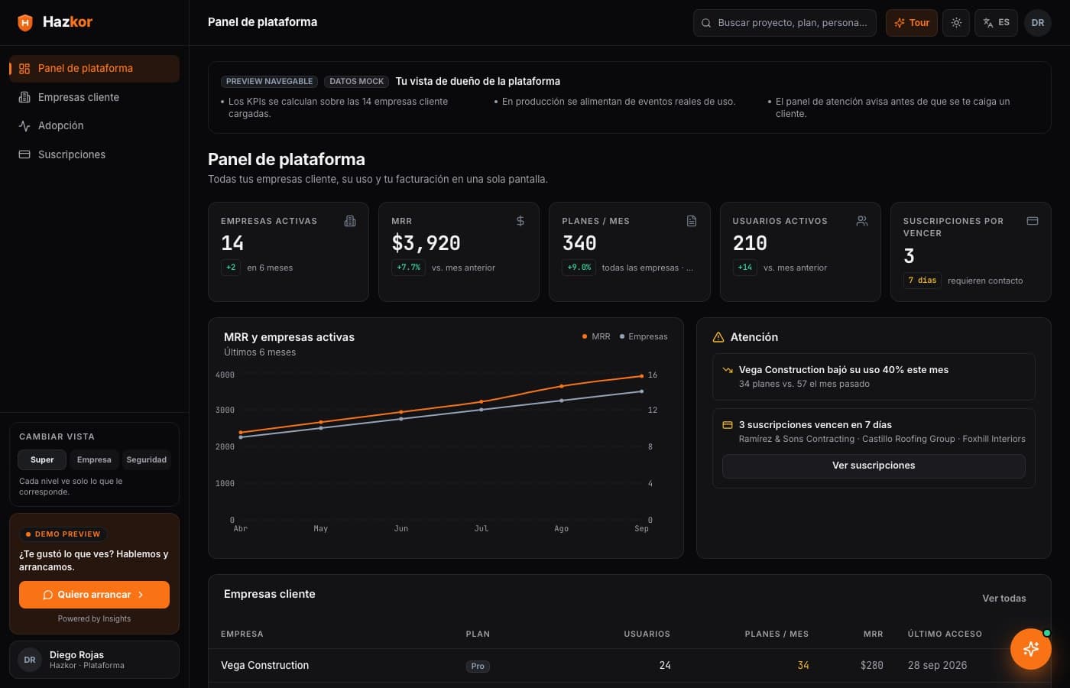Click Panel de plataforma icon in sidebar

tap(24, 69)
